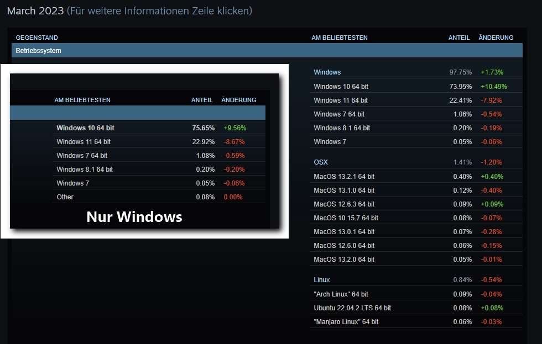This screenshot has height=344, width=542.
Task: Click the -7.92% change value
Action: point(491,100)
